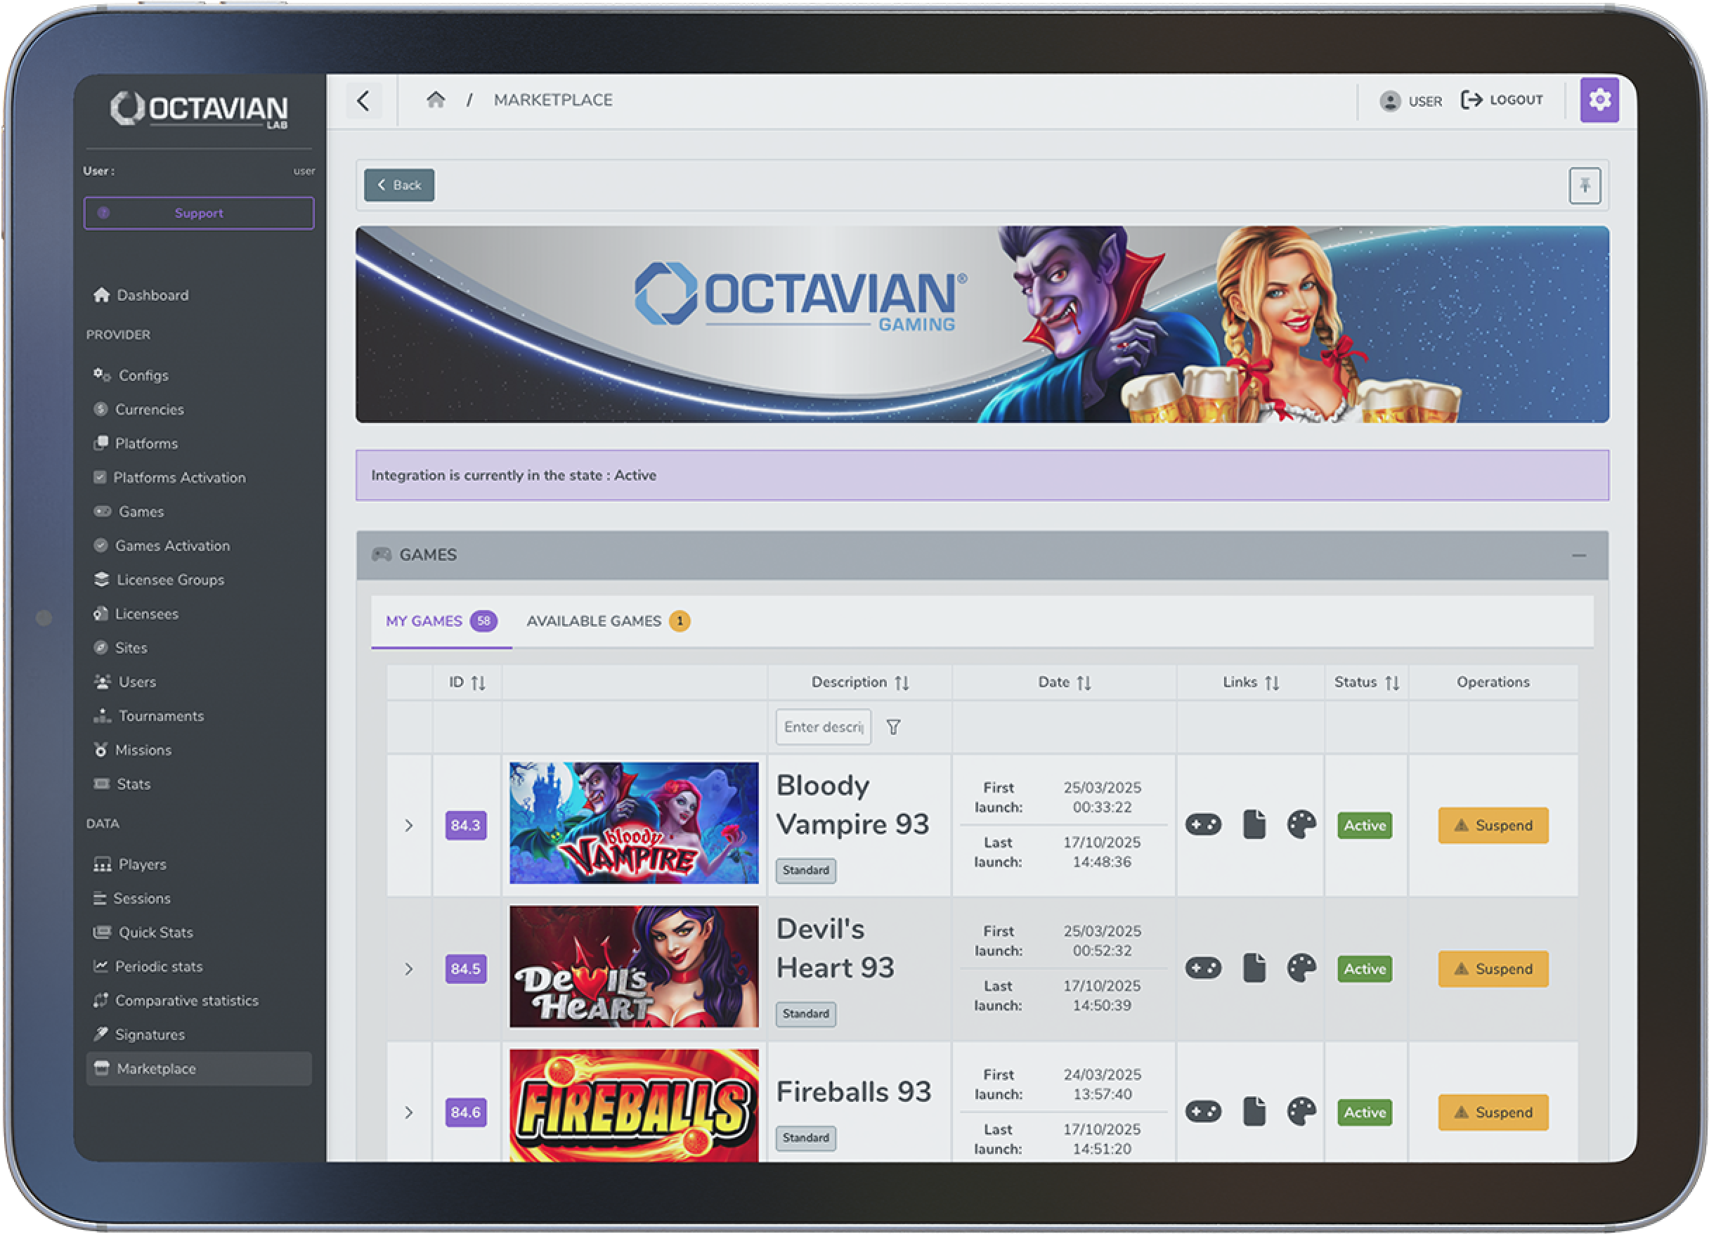The height and width of the screenshot is (1234, 1709).
Task: Click the Octavian Lab logo
Action: pyautogui.click(x=199, y=110)
